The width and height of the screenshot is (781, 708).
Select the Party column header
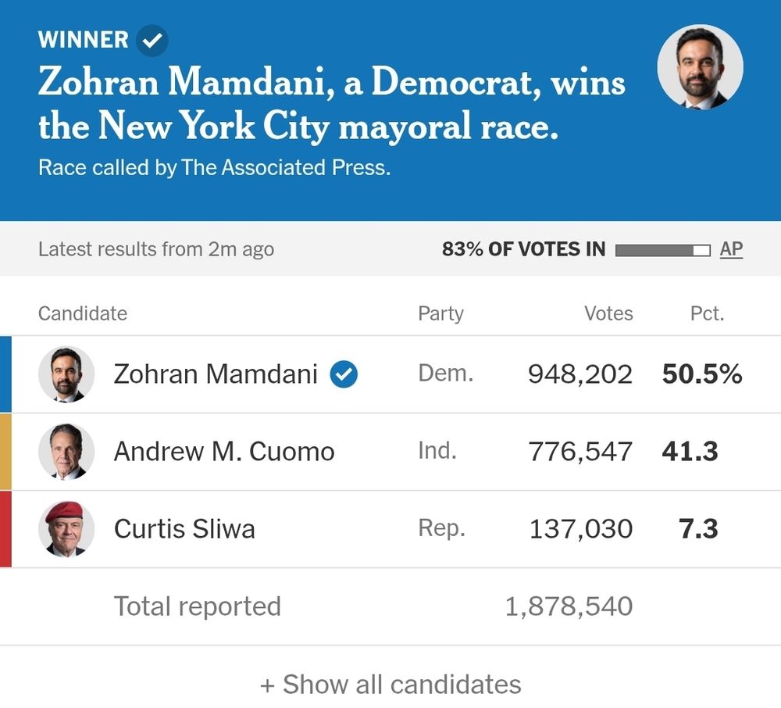pos(440,313)
